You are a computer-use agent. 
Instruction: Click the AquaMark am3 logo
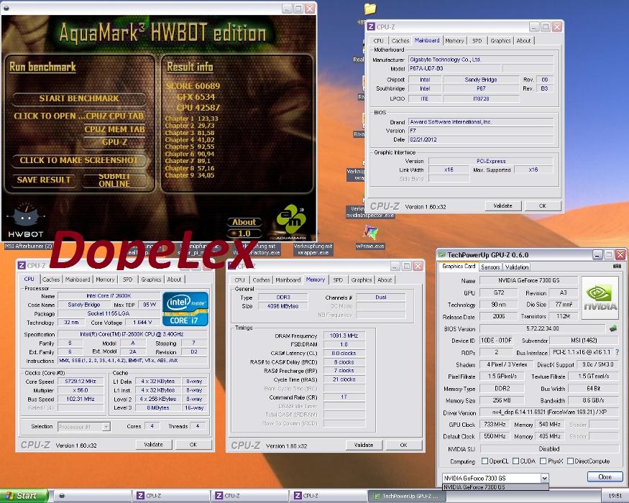292,220
